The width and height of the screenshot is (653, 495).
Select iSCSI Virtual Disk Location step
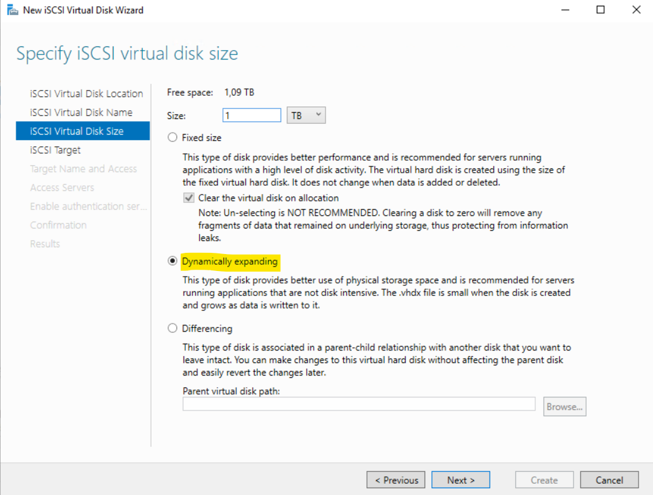click(86, 93)
